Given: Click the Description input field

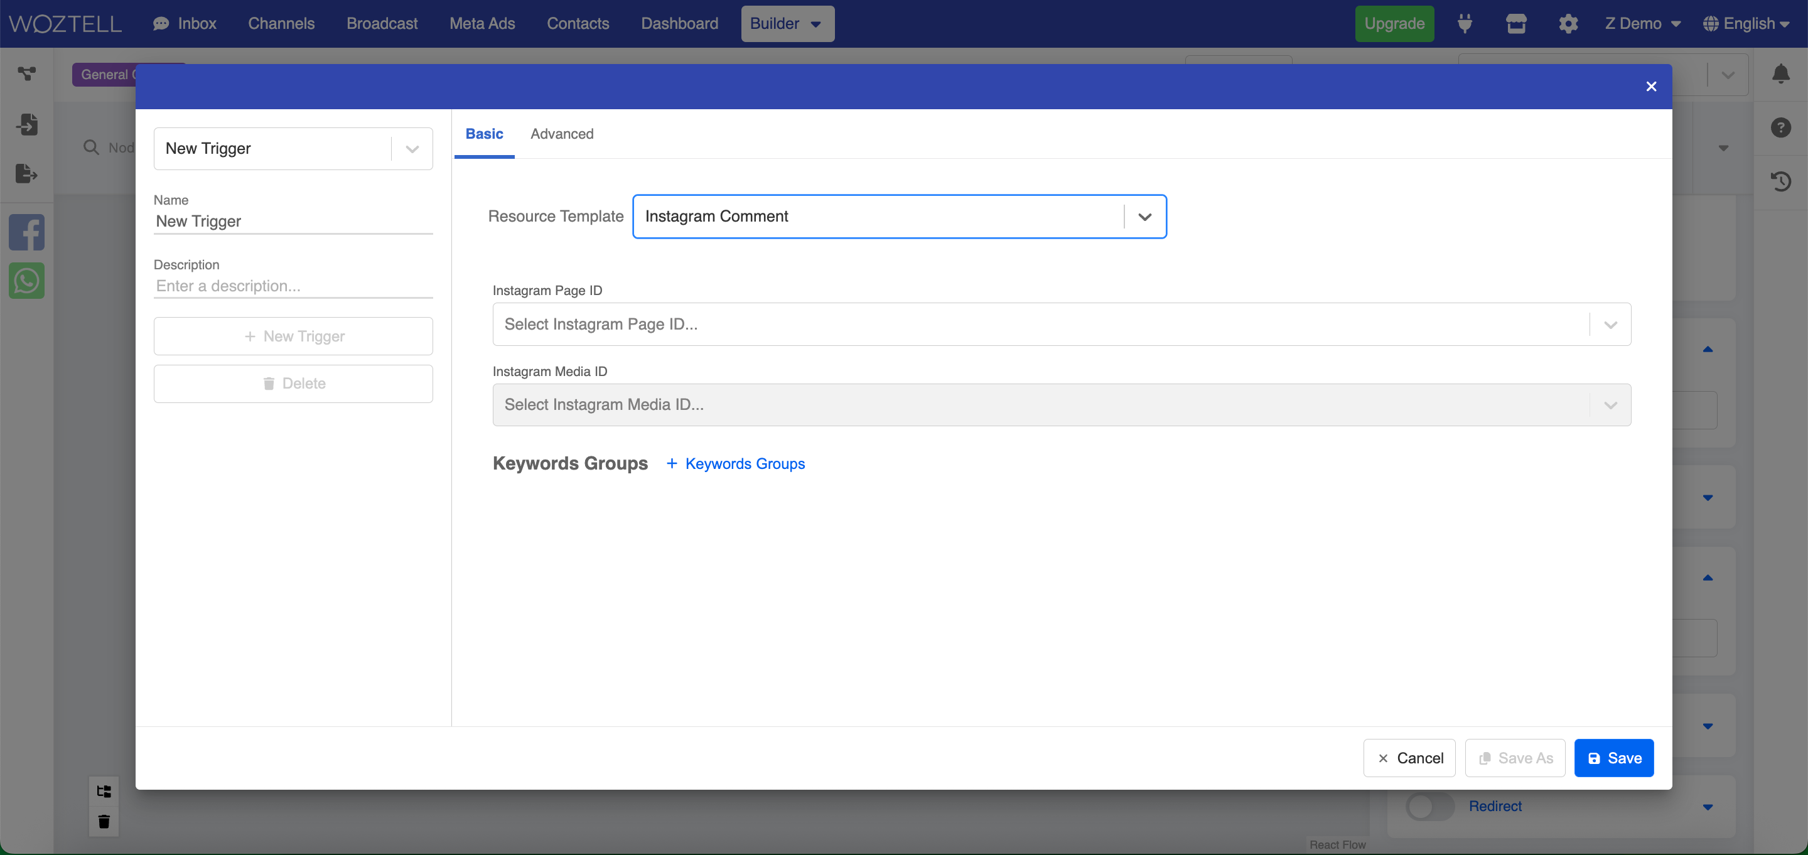Looking at the screenshot, I should [x=293, y=286].
